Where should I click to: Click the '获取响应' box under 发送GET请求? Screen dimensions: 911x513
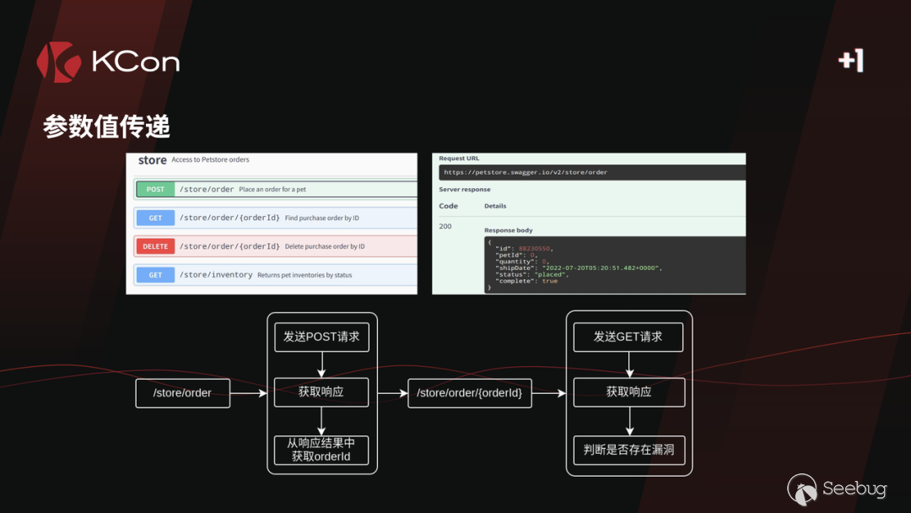pos(629,392)
